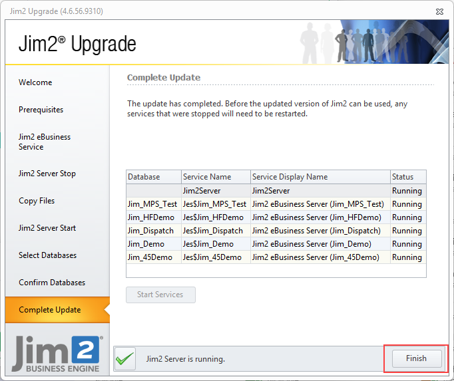
Task: Select Jim2 eBusiness Server (Jim_MPS_Test) cell
Action: tap(320, 204)
